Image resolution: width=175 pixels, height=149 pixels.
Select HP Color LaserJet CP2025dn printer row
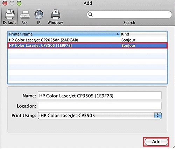tap(87, 40)
